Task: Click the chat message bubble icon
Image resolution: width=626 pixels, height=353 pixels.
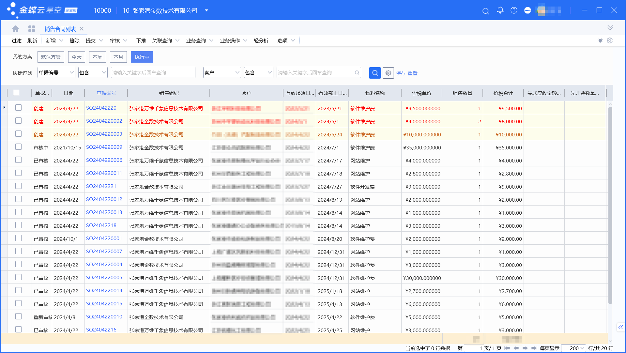Action: [527, 10]
